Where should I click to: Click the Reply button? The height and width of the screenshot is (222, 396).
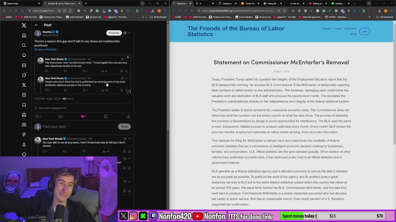click(x=124, y=126)
